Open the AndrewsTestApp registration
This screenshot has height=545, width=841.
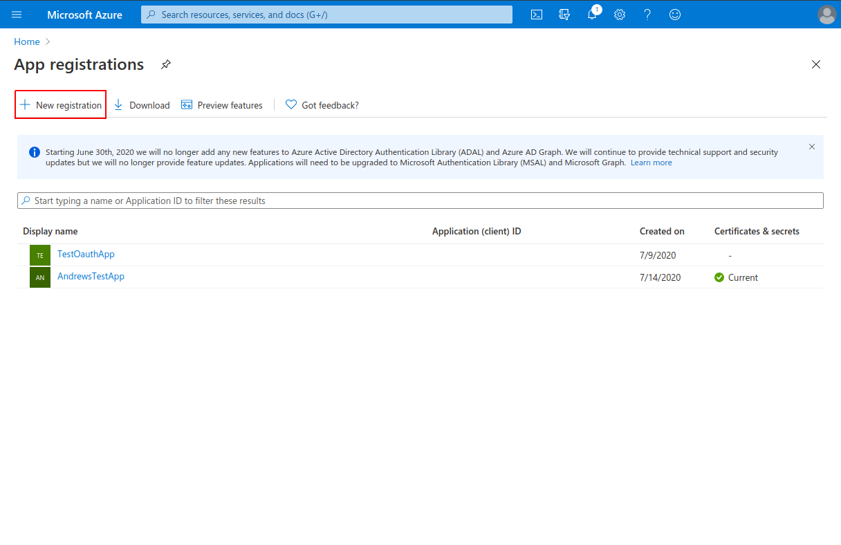coord(91,276)
